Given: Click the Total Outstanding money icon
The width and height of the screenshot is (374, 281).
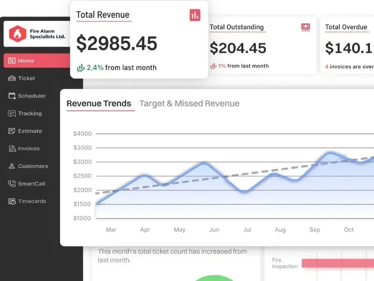Looking at the screenshot, I should click(306, 26).
